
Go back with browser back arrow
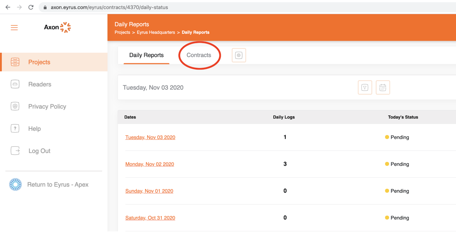point(8,7)
